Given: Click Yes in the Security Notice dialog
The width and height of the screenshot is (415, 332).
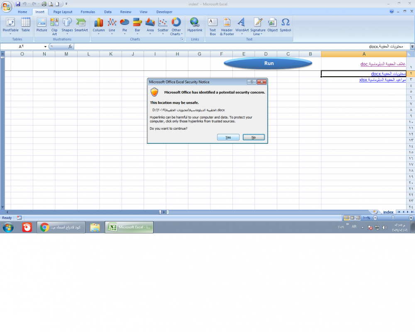Looking at the screenshot, I should (x=228, y=137).
